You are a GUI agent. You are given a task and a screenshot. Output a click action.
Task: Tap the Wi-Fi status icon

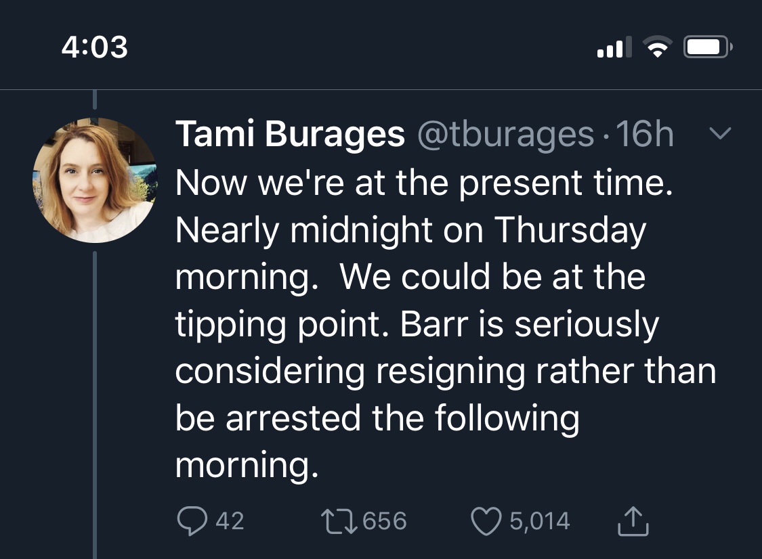point(655,47)
